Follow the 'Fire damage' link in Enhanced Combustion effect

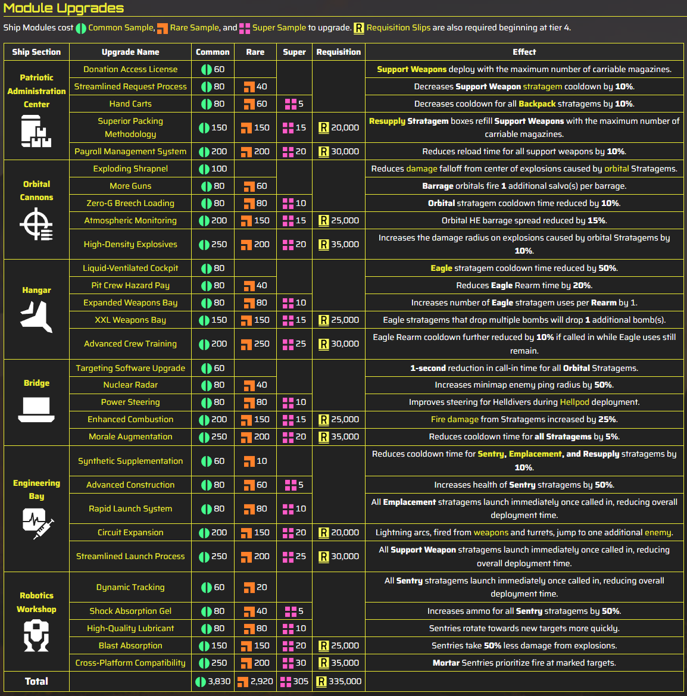[x=454, y=420]
